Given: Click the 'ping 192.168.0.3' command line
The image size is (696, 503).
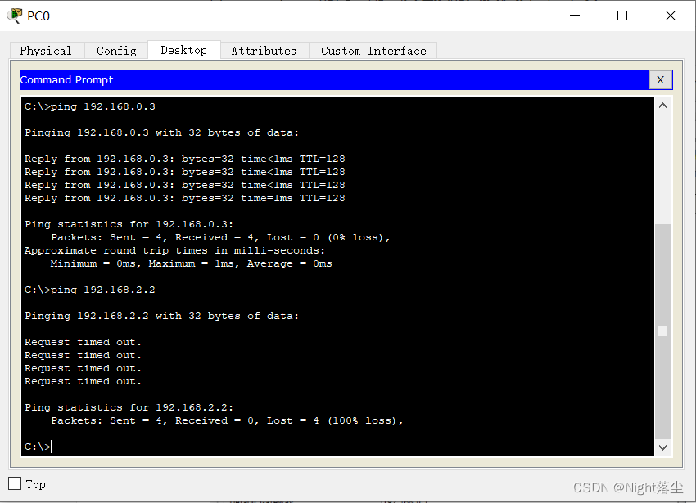Looking at the screenshot, I should coord(90,106).
